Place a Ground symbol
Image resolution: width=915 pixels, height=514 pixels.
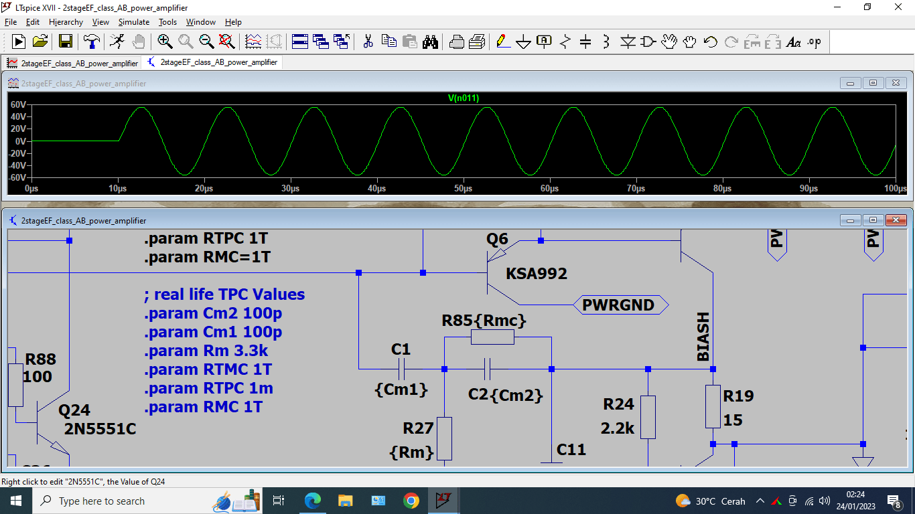524,42
